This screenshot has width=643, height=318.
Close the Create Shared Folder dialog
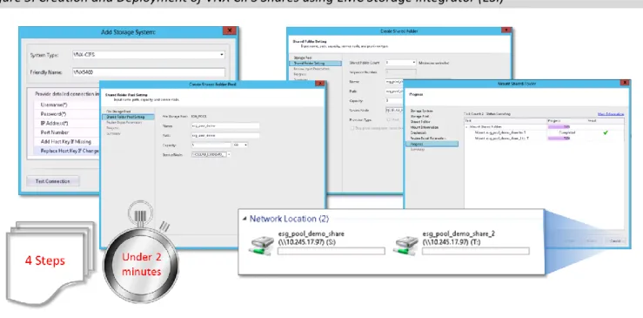pos(506,30)
